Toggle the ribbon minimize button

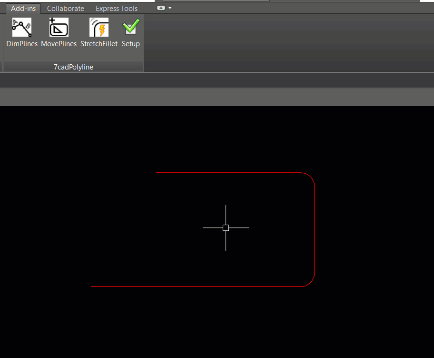pyautogui.click(x=161, y=8)
